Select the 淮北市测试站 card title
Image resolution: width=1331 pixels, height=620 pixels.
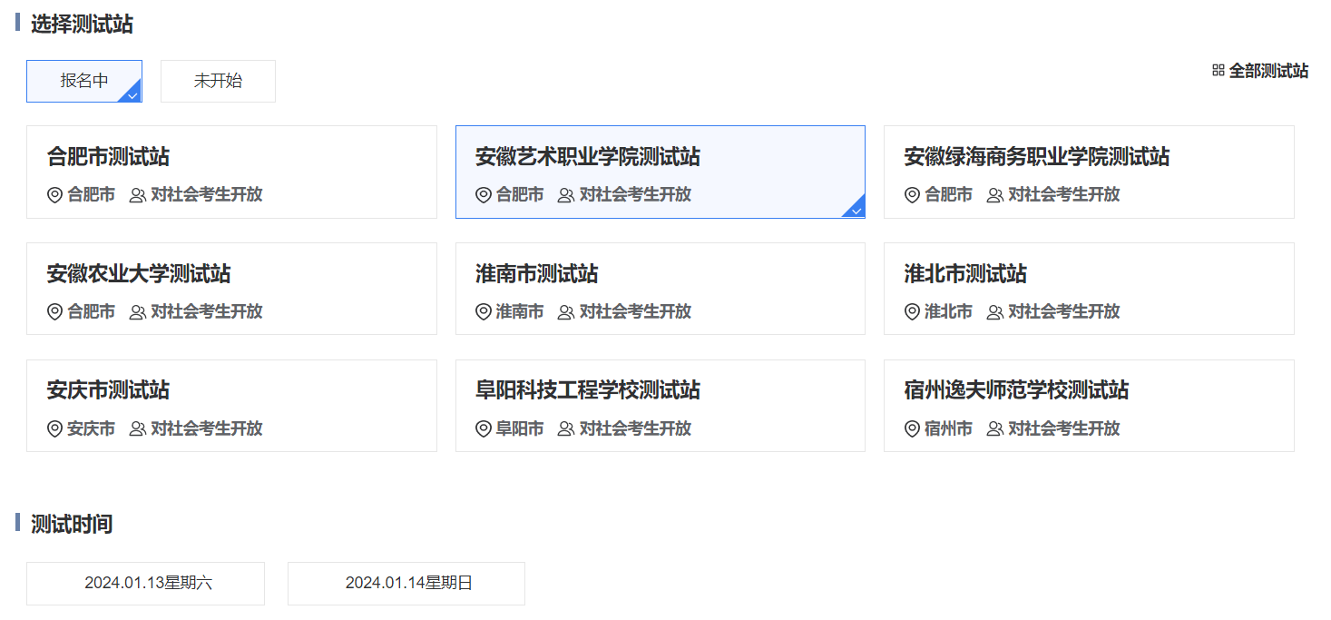coord(965,274)
